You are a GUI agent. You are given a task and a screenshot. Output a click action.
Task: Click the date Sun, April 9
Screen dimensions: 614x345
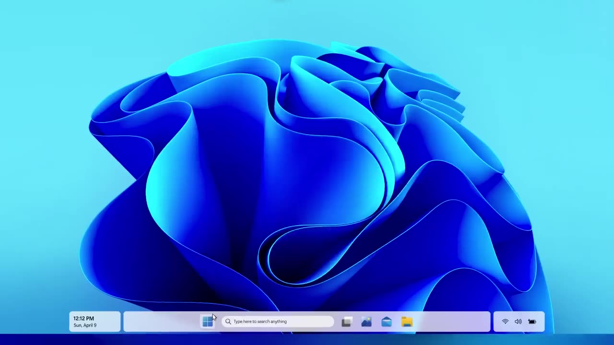[x=85, y=325]
